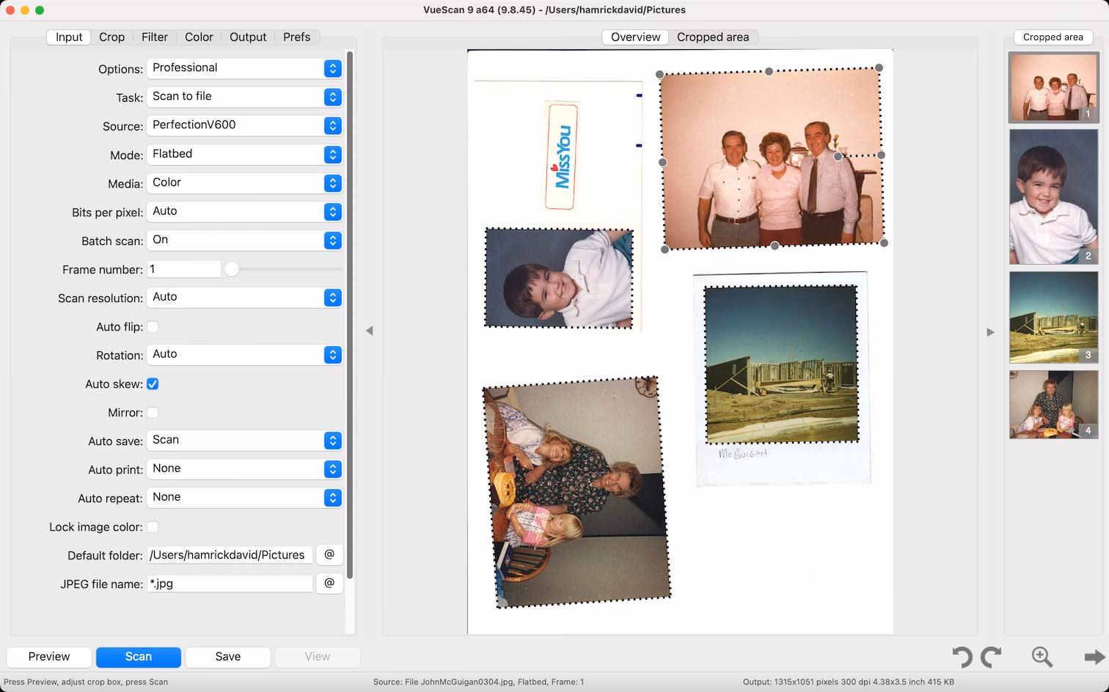This screenshot has width=1109, height=692.
Task: Select cropped thumbnail number 3
Action: click(x=1053, y=317)
